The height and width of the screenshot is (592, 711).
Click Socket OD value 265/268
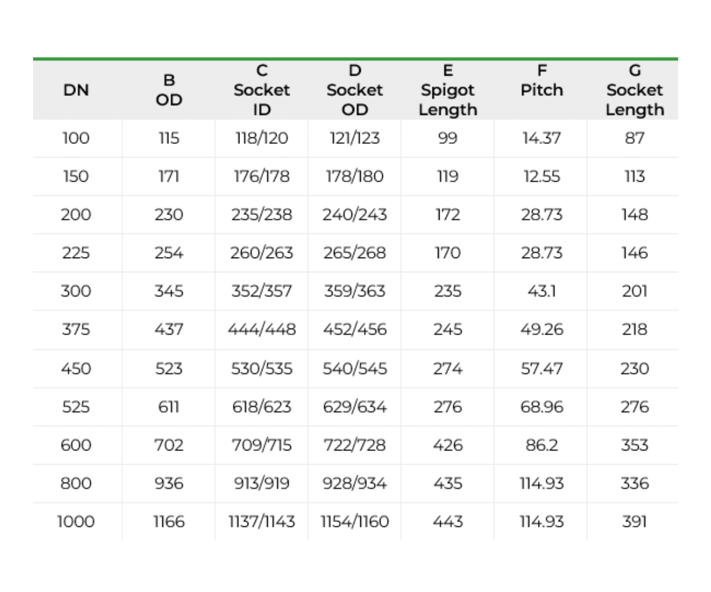[x=354, y=253]
